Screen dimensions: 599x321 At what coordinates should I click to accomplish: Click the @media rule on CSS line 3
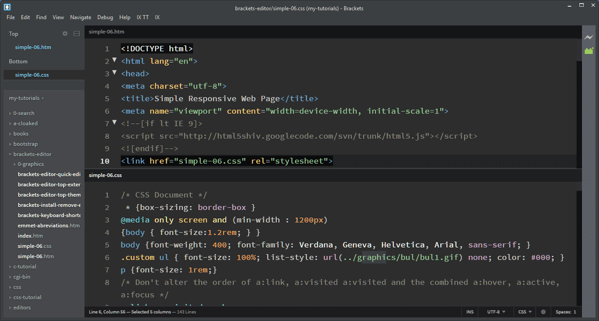click(224, 220)
